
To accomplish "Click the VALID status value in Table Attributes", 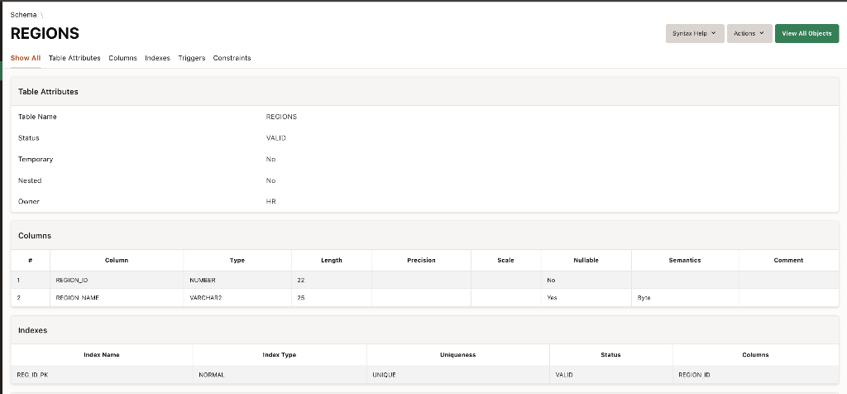I will (276, 138).
